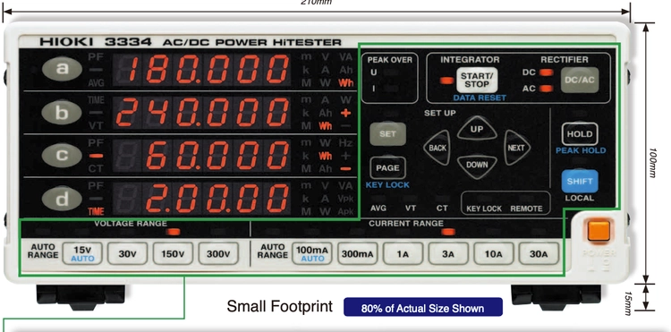Click the NEXT arrow key
Screen dimensions: 671x332
[516, 148]
